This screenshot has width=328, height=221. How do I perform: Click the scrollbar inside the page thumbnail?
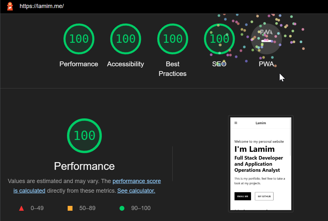coord(291,137)
